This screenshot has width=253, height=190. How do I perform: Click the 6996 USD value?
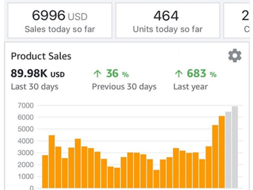coord(60,16)
